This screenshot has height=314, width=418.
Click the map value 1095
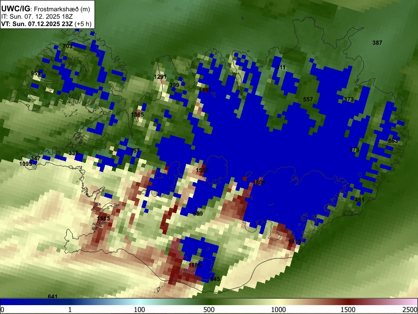coord(26,163)
